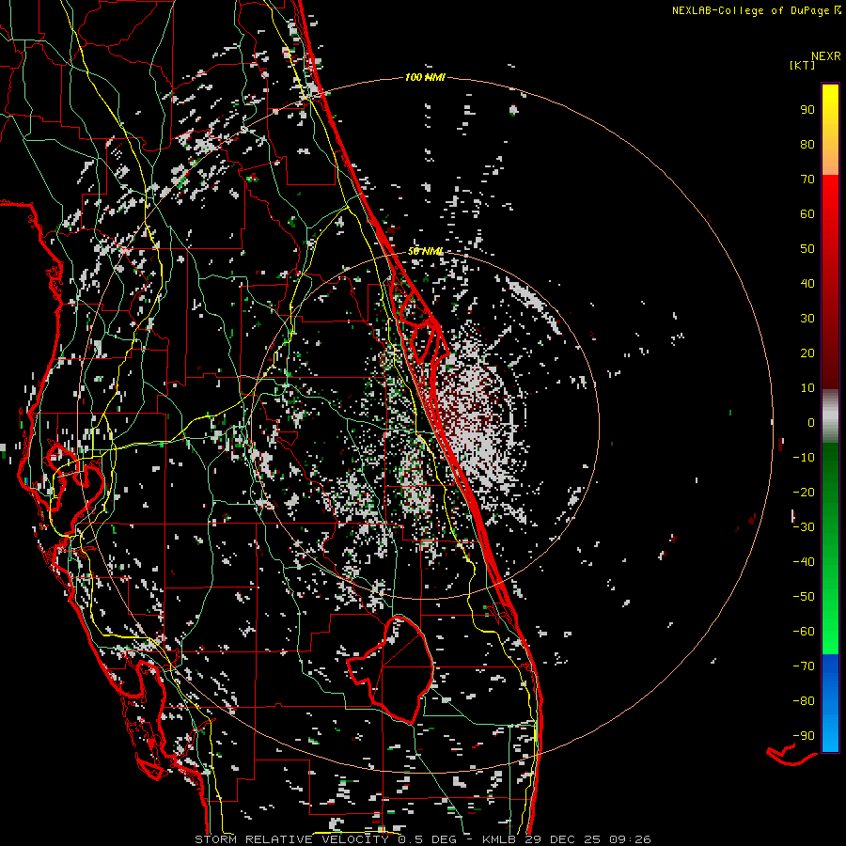Screen dimensions: 846x846
Task: Click the -90 value on velocity scale
Action: [804, 735]
